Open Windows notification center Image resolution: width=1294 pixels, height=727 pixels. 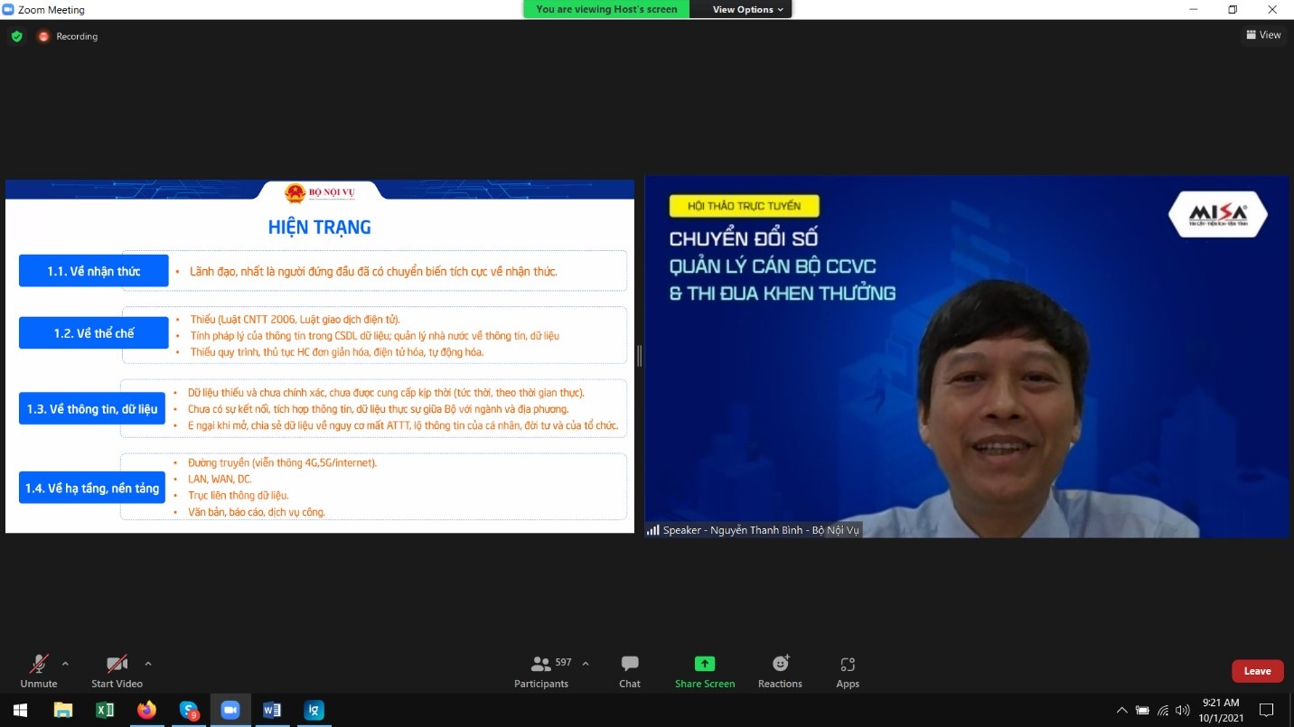1266,710
